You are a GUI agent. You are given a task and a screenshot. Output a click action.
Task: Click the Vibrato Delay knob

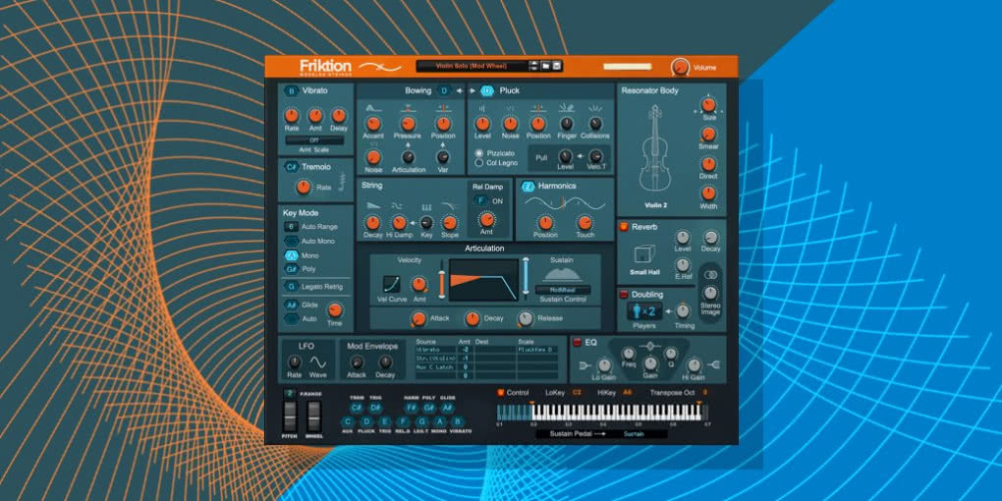(339, 116)
